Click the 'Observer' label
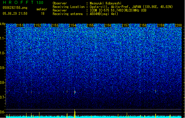The width and height of the screenshot is (185, 118). pos(60,3)
